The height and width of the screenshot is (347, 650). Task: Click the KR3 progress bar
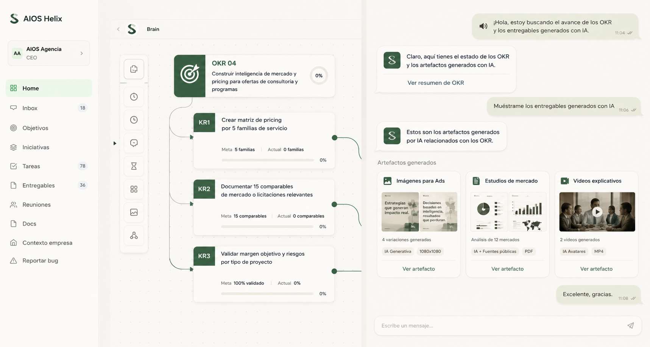tap(267, 294)
